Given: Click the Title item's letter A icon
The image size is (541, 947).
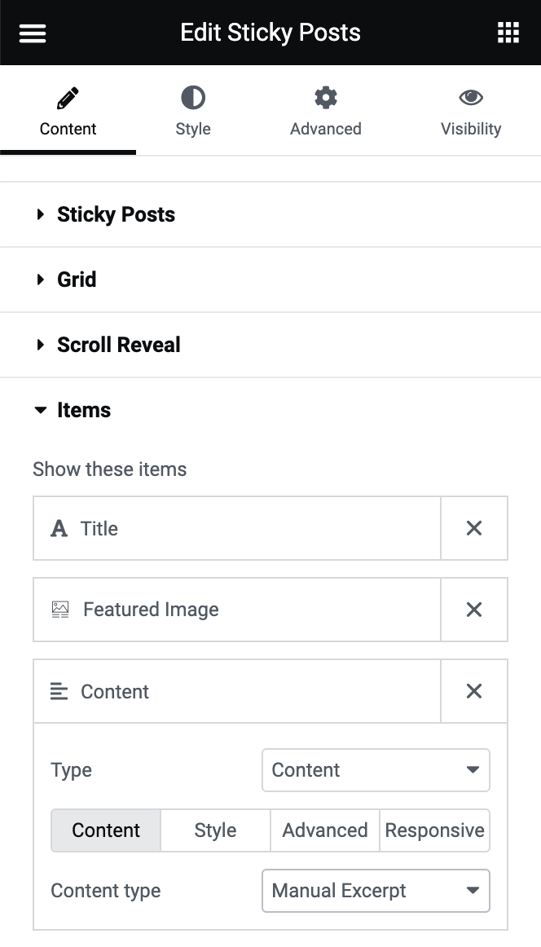Looking at the screenshot, I should point(58,528).
